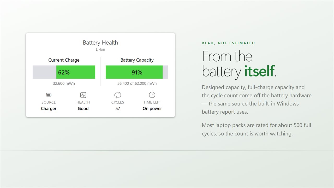Select the "Battery Health" card title
334x188 pixels.
click(x=100, y=43)
